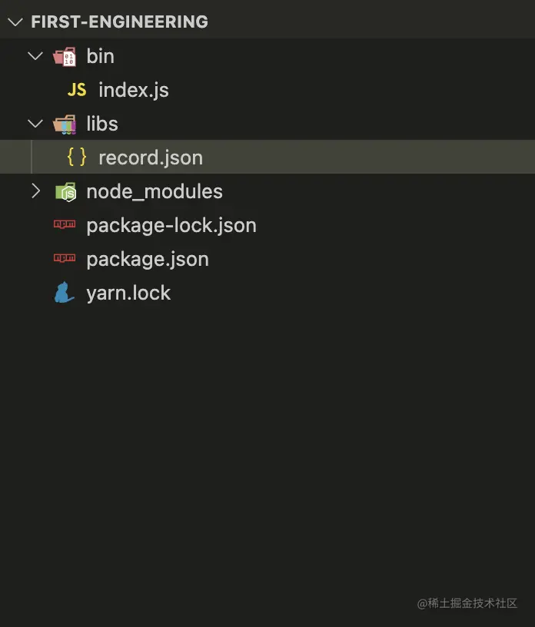Click the FIRST-ENGINEERING section header title
The width and height of the screenshot is (535, 627).
click(120, 22)
